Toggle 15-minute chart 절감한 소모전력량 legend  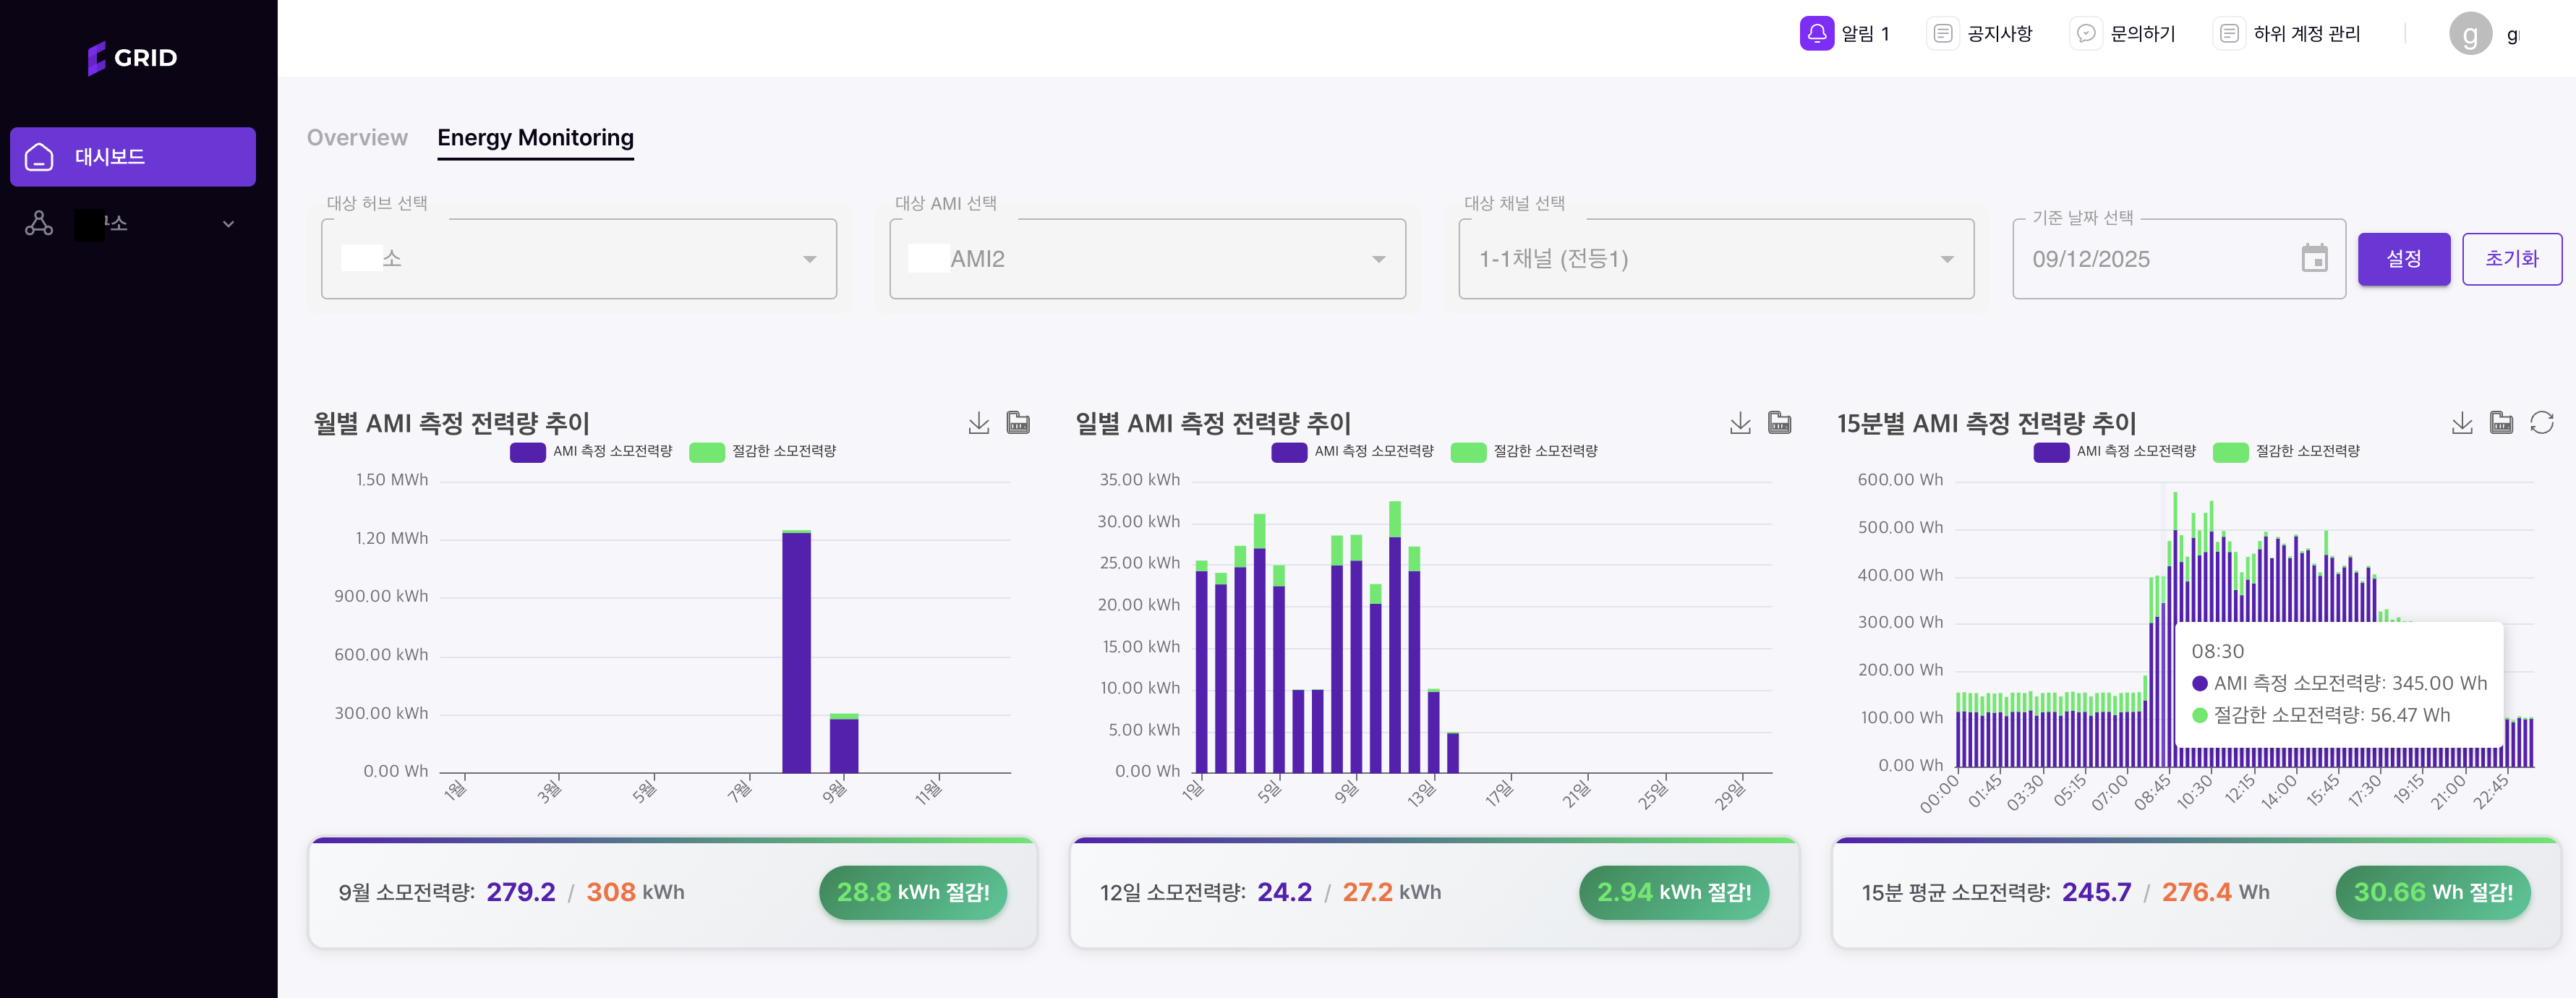click(2286, 452)
